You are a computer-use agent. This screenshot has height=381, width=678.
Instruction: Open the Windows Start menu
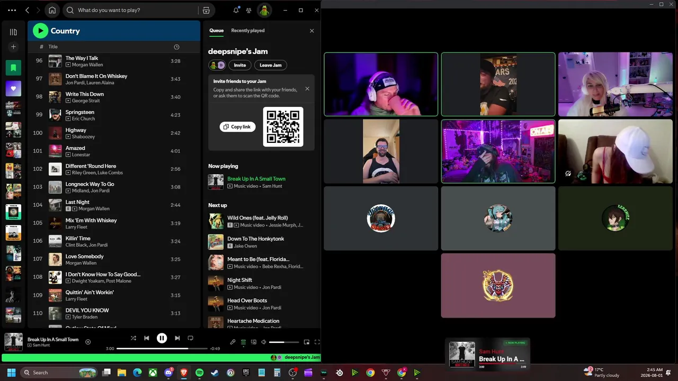click(x=11, y=373)
